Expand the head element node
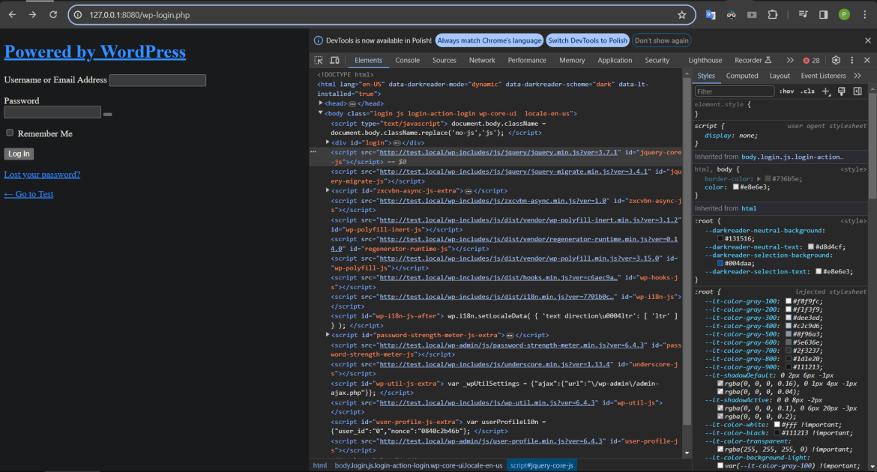The height and width of the screenshot is (472, 877). (321, 103)
